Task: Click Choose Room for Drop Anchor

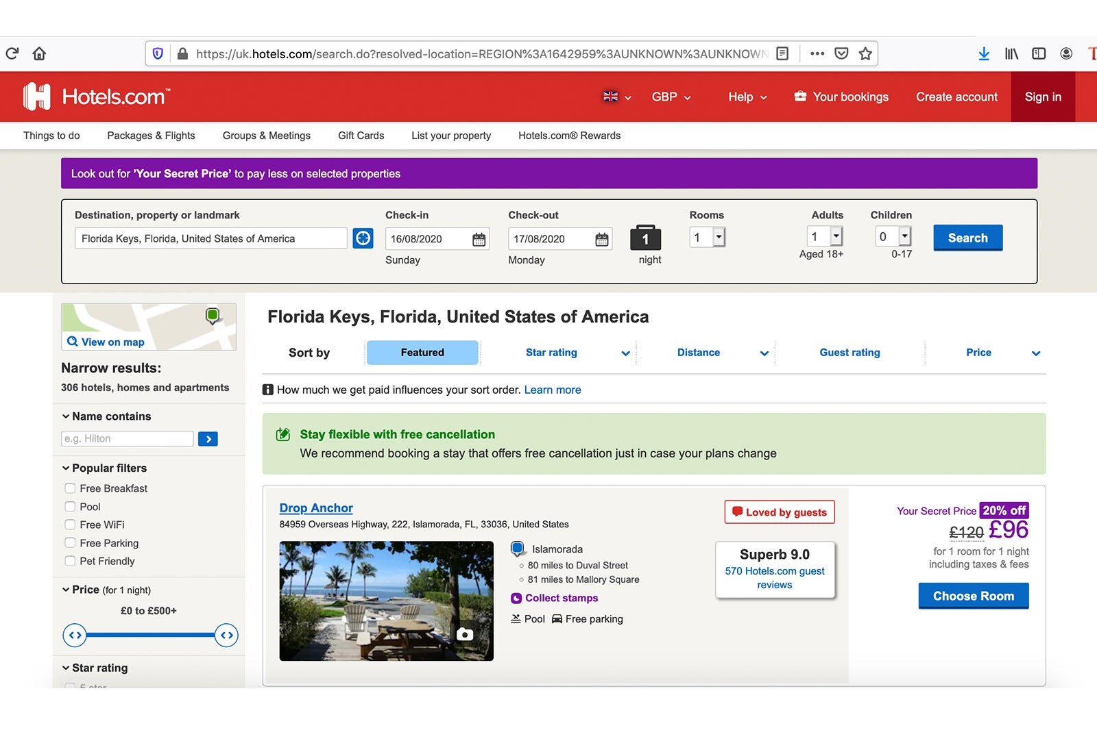Action: [973, 596]
